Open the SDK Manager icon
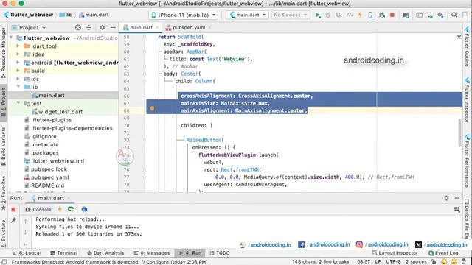Screen dimensions: 472x265 [441, 15]
